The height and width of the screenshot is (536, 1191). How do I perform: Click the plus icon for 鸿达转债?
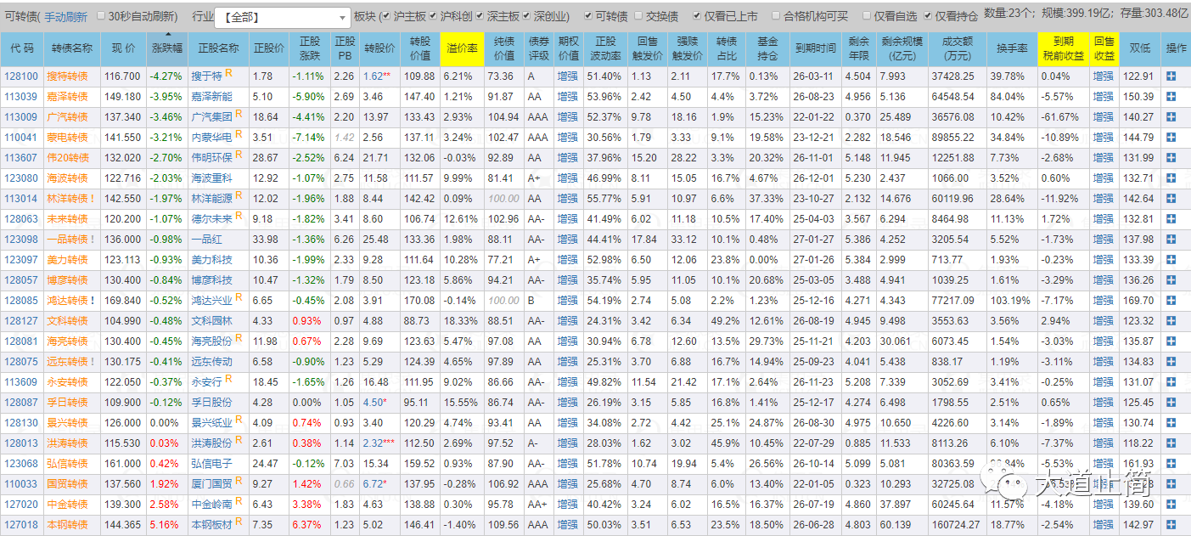click(x=1171, y=301)
